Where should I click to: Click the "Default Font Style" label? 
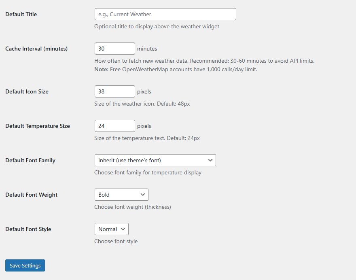28,229
